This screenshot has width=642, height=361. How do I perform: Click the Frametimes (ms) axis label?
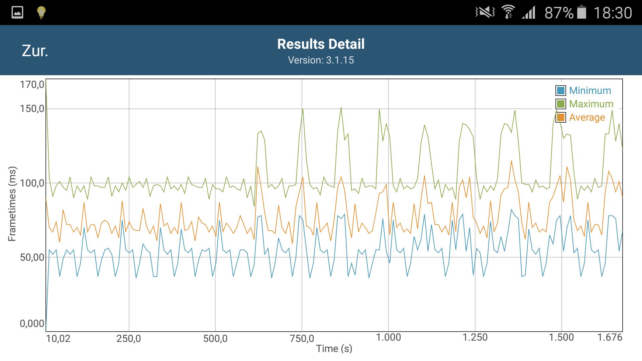coord(12,204)
